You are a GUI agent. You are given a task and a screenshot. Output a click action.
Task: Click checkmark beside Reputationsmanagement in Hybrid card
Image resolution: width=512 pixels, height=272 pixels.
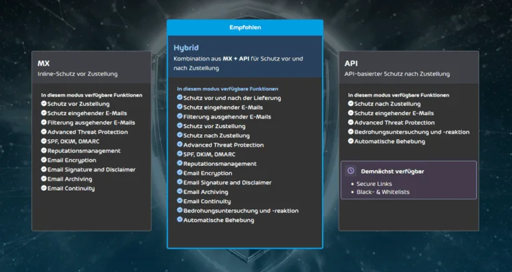pos(180,163)
